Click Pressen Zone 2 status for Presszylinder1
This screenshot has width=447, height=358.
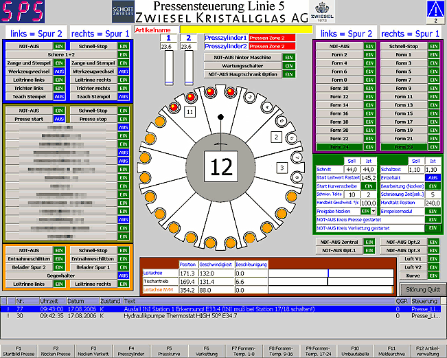[272, 38]
